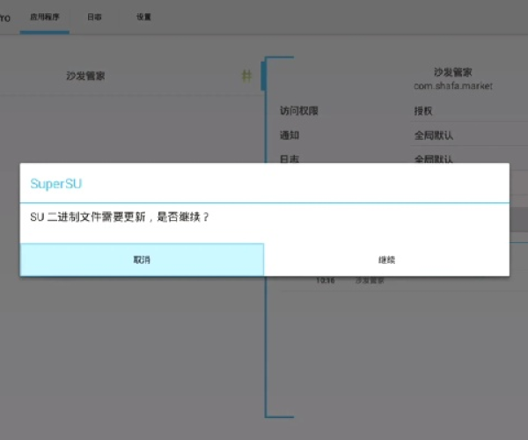Switch to the 应用程序 tab

pos(45,17)
